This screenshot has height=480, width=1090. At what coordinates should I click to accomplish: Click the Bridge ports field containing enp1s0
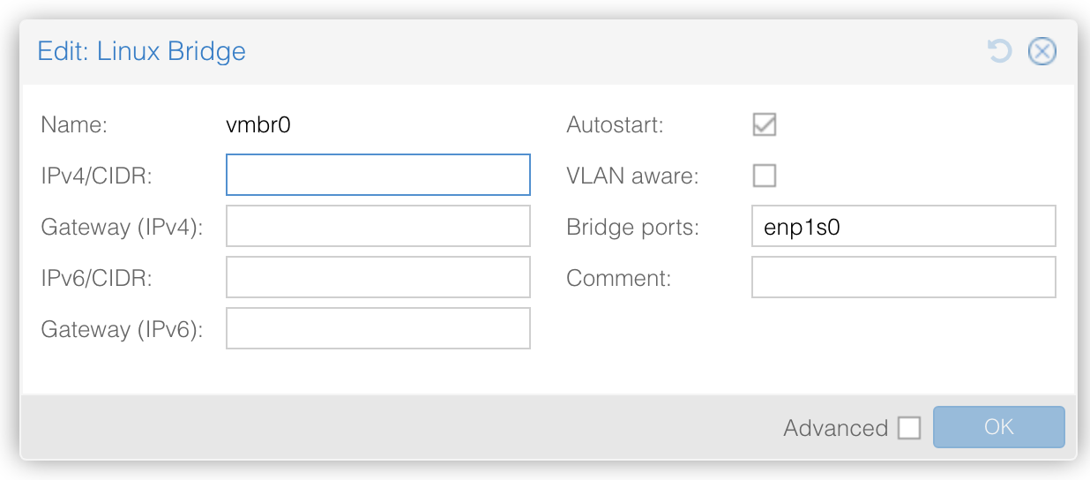pyautogui.click(x=904, y=226)
